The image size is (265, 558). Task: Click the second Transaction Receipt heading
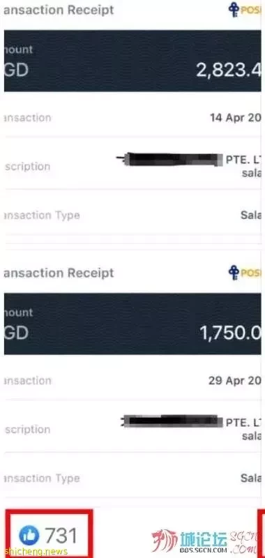pyautogui.click(x=59, y=273)
